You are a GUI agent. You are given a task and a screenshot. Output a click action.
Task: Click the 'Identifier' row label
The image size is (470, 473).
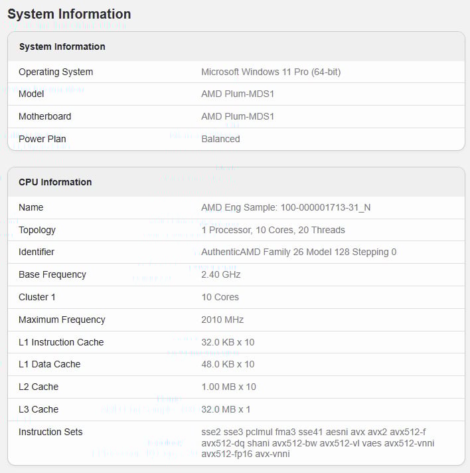coord(37,252)
